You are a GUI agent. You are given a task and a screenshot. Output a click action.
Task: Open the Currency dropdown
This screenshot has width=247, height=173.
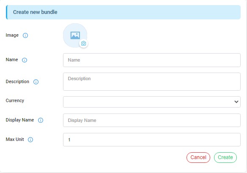tap(152, 102)
